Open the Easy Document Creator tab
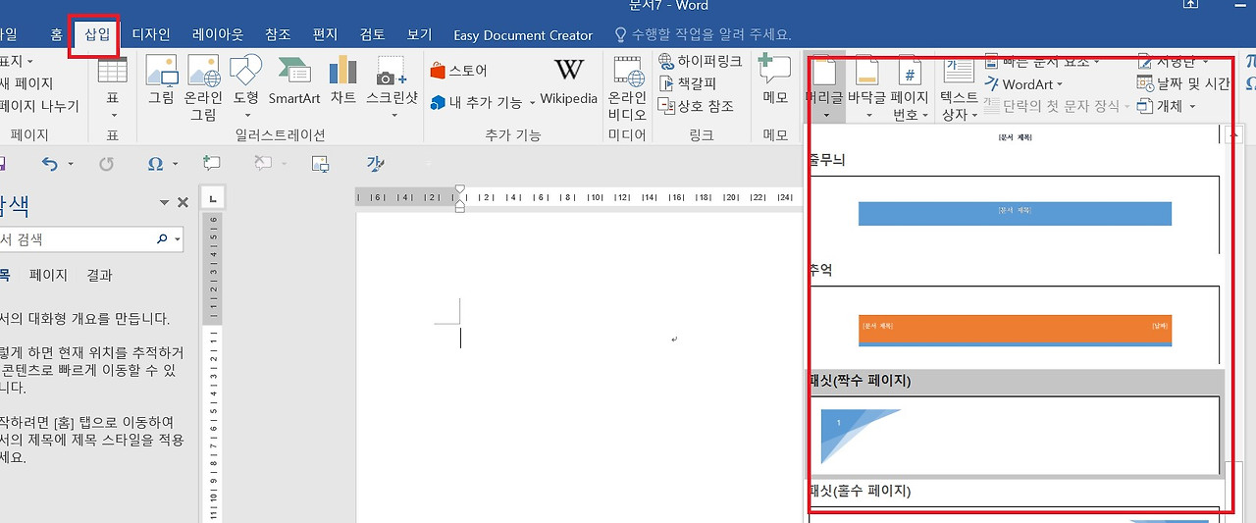This screenshot has width=1256, height=523. coord(523,35)
